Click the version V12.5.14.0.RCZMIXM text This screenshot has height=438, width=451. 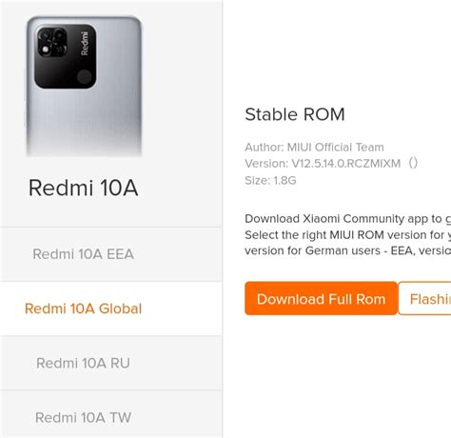point(346,164)
